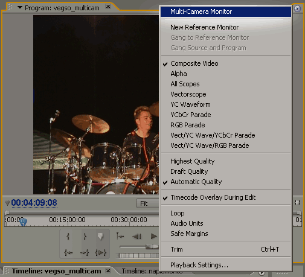Select Vect/YC Wave/RGB Parade view

click(226, 145)
